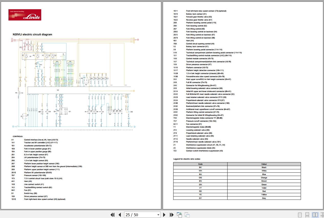The width and height of the screenshot is (324, 218).
Task: Click 'Traction and lift controller (LAC)' entry
Action: 41,142
